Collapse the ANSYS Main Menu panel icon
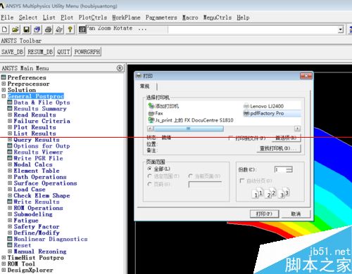The width and height of the screenshot is (352, 274). 120,68
